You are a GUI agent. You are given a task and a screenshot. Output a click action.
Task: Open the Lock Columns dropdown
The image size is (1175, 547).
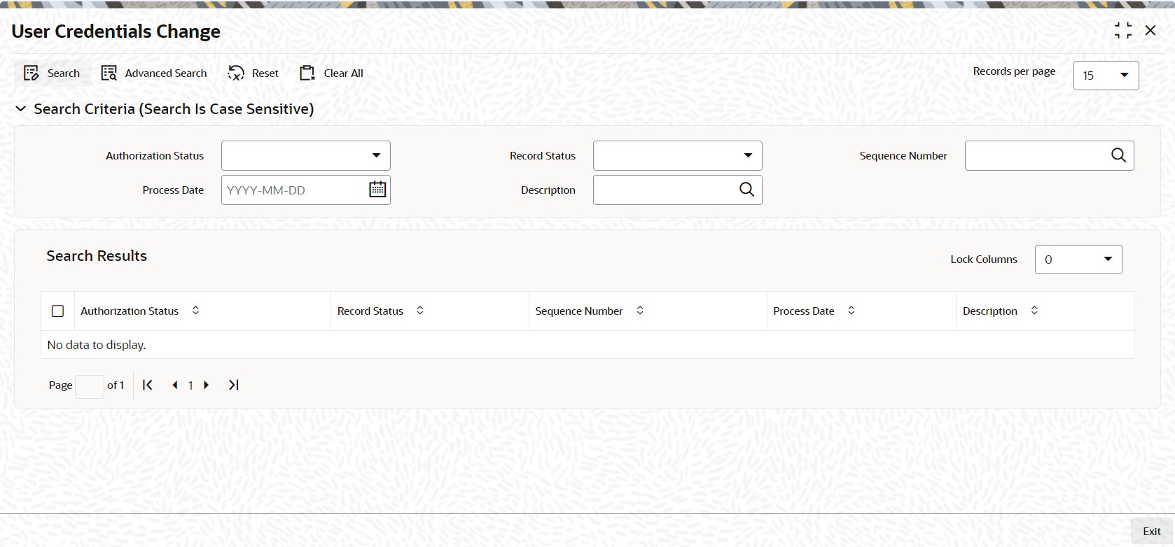(x=1078, y=260)
